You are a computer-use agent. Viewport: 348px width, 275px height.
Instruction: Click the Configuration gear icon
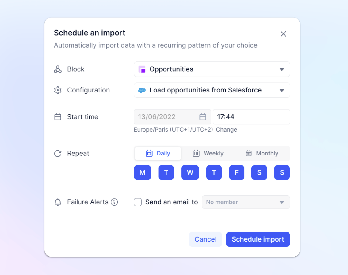[58, 90]
